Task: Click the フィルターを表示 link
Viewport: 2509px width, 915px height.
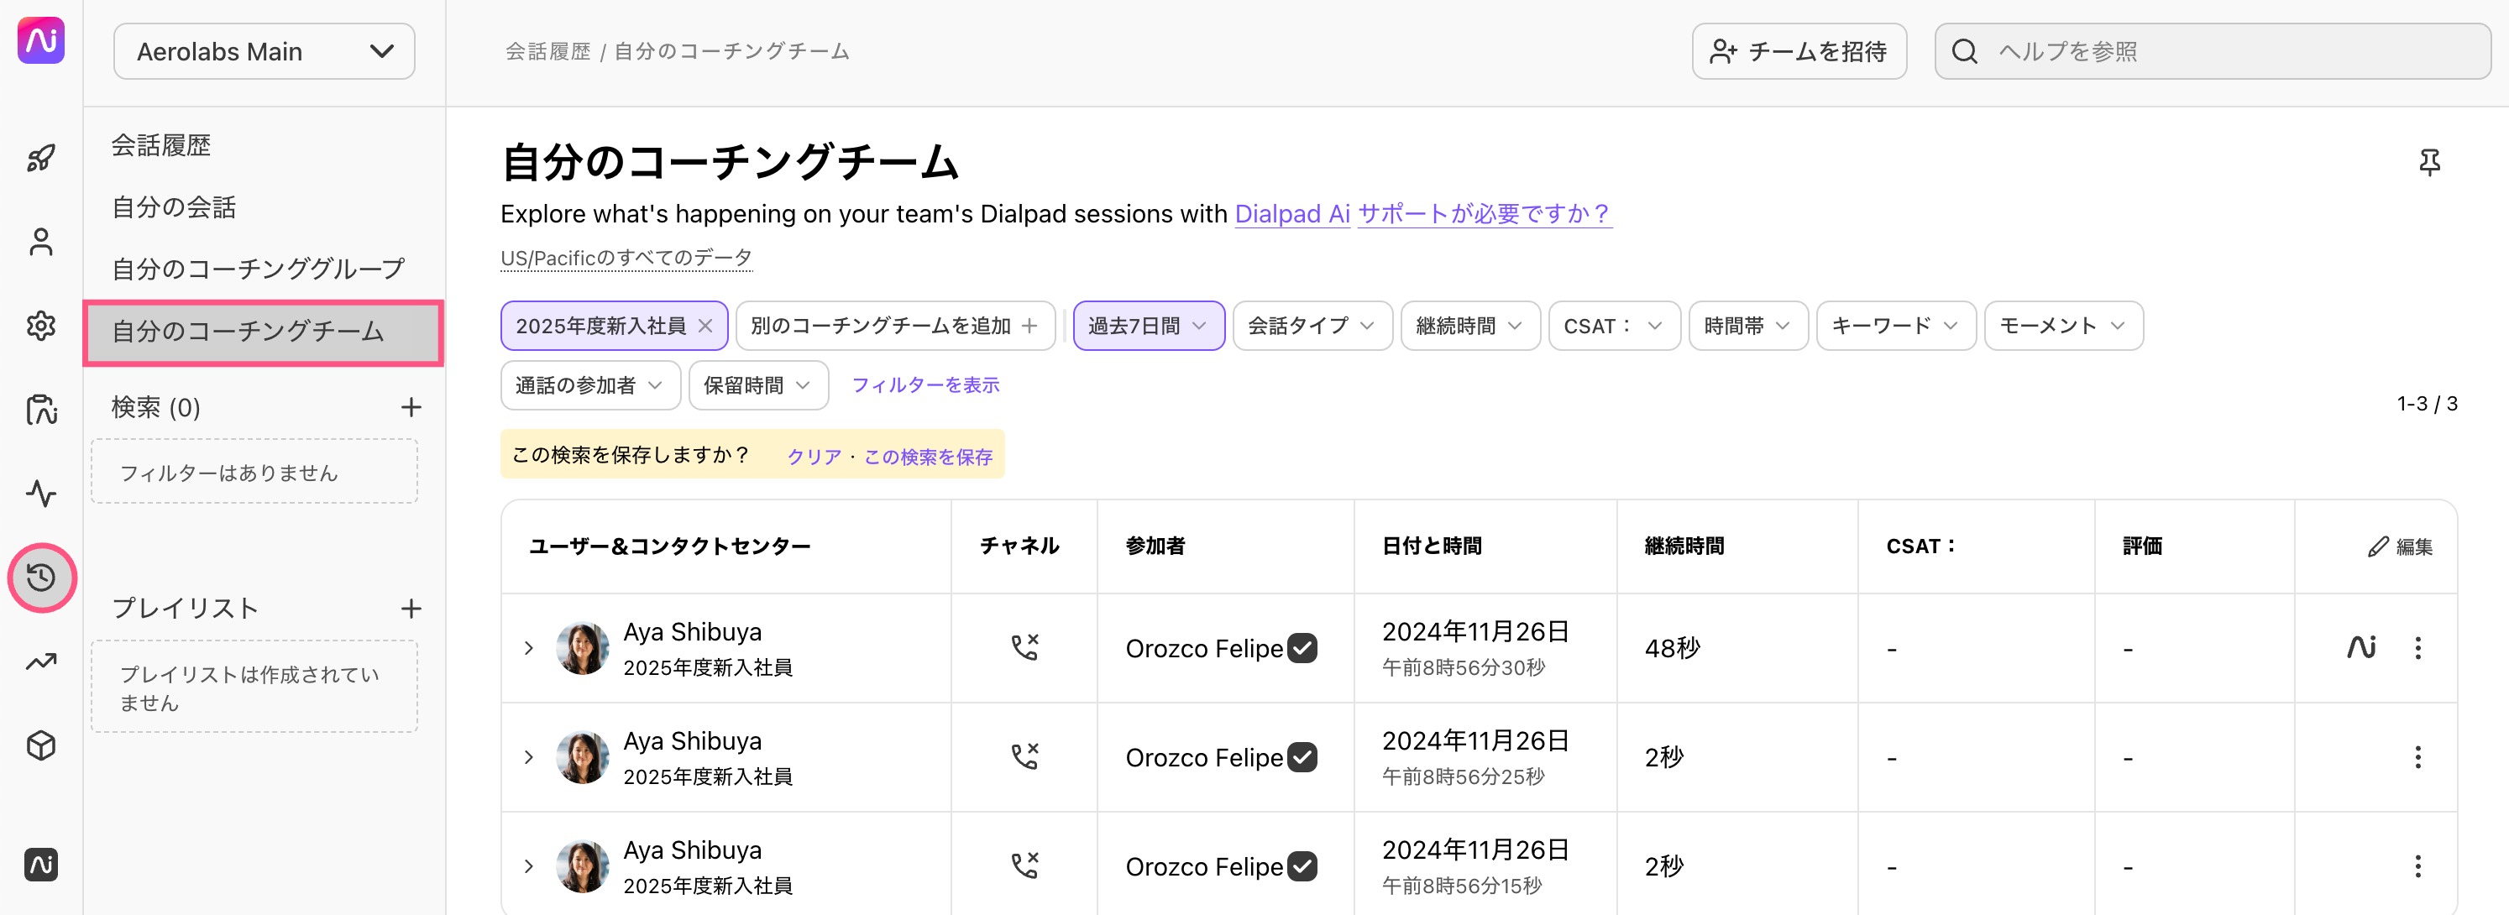Action: pos(925,385)
